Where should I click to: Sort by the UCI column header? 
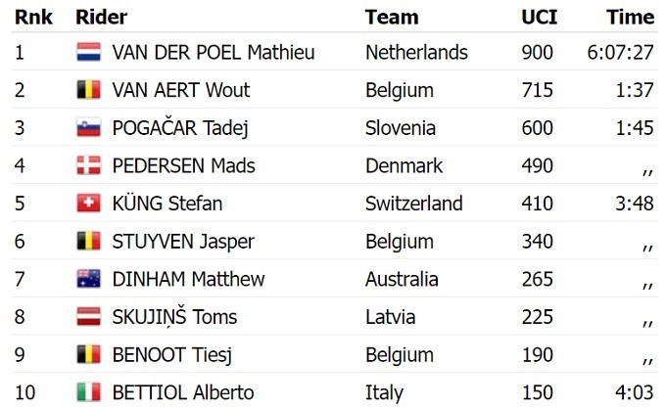pos(539,17)
